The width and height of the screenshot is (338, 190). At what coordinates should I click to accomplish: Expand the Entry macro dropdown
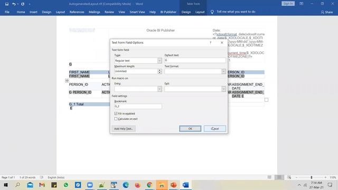point(159,89)
